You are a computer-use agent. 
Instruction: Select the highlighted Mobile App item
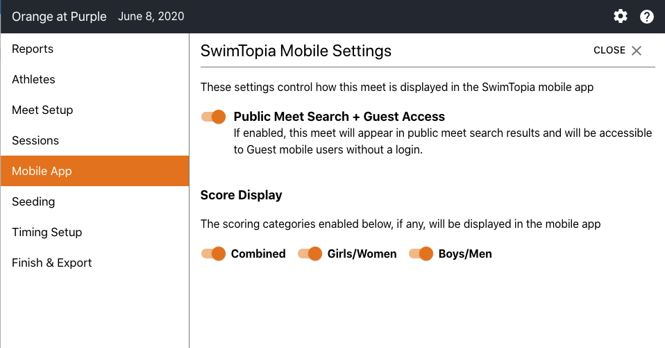42,171
